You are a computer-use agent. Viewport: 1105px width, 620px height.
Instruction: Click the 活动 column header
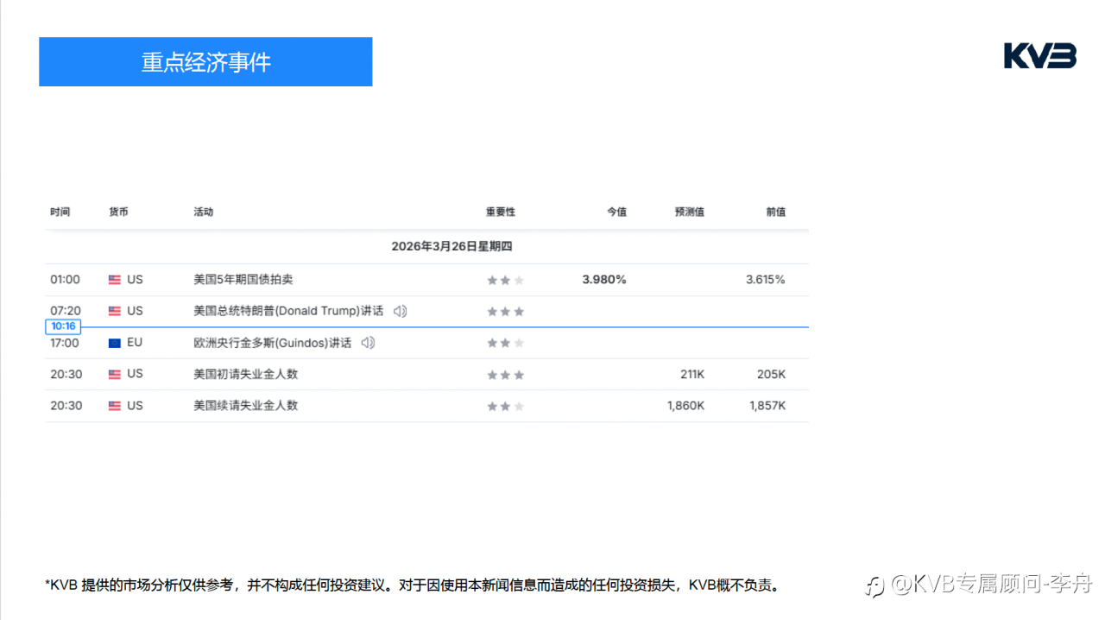(x=204, y=212)
